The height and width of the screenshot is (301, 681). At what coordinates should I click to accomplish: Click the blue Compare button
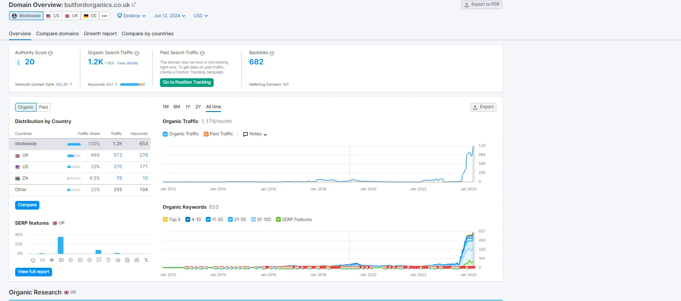coord(27,205)
